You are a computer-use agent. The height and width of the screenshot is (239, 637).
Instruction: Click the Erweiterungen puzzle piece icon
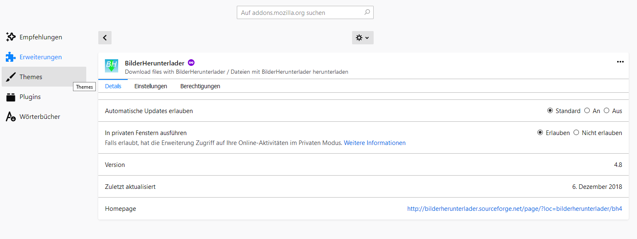pos(11,57)
